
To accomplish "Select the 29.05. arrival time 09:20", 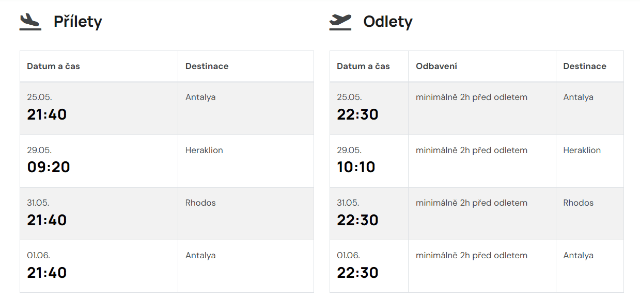I will coord(49,167).
